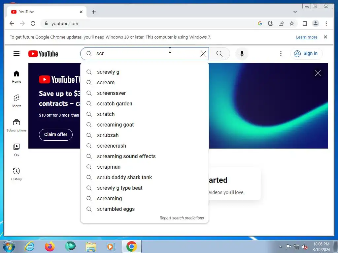Reload the current page
Image resolution: width=338 pixels, height=253 pixels.
point(33,23)
